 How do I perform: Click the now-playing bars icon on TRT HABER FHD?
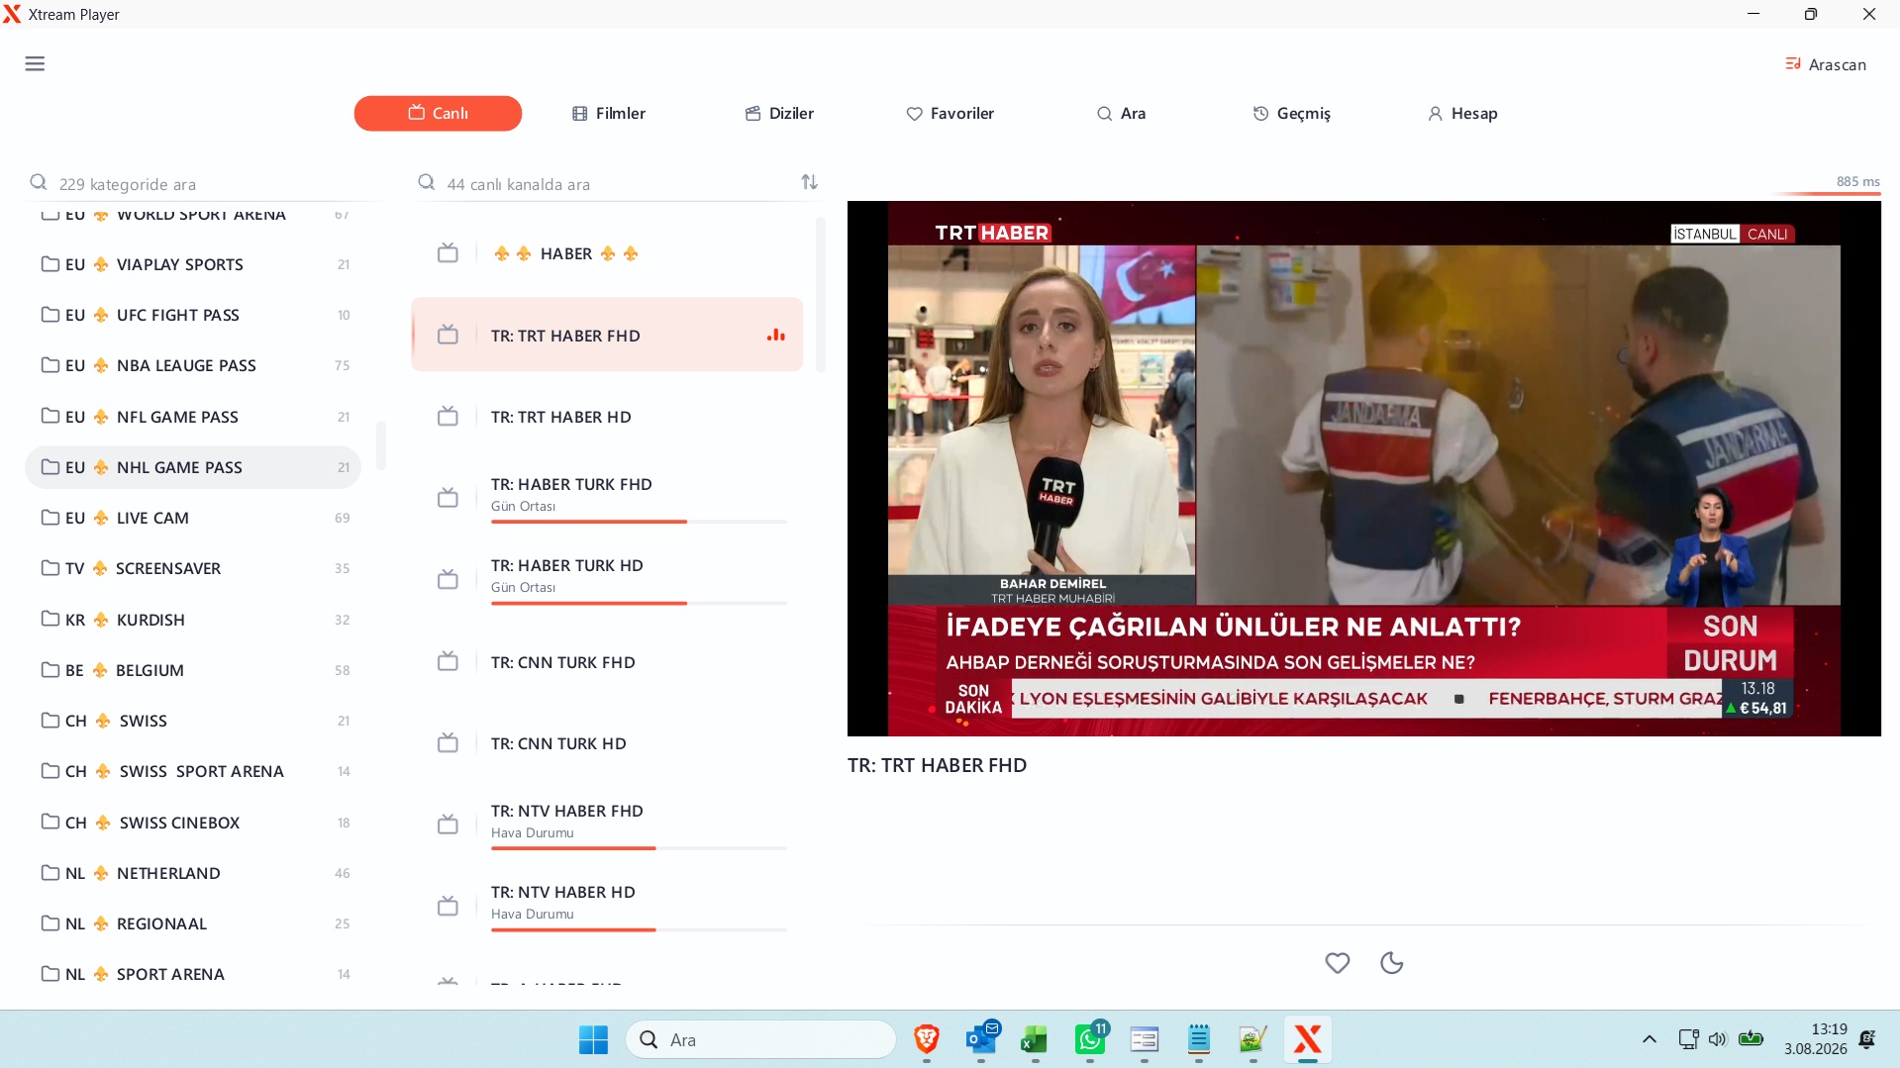click(776, 336)
